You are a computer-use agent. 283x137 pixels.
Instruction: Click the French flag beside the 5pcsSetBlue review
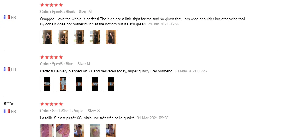coord(7,70)
